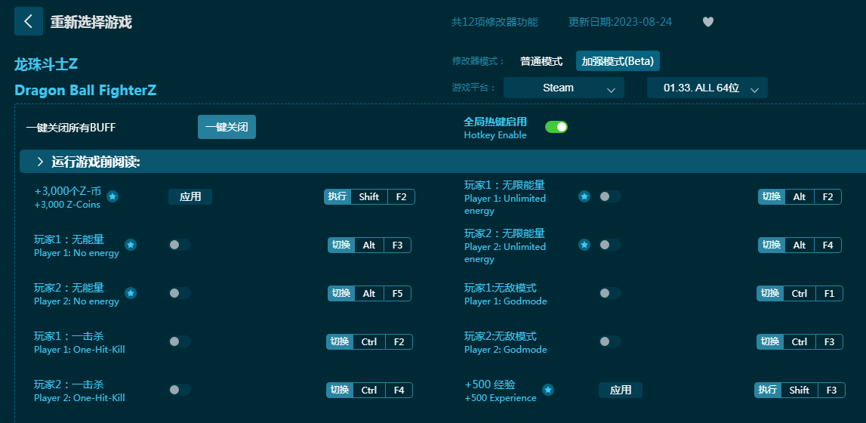Click the F2 key field for +3,000 Z-Coins
Viewport: 866px width, 423px height.
point(401,196)
